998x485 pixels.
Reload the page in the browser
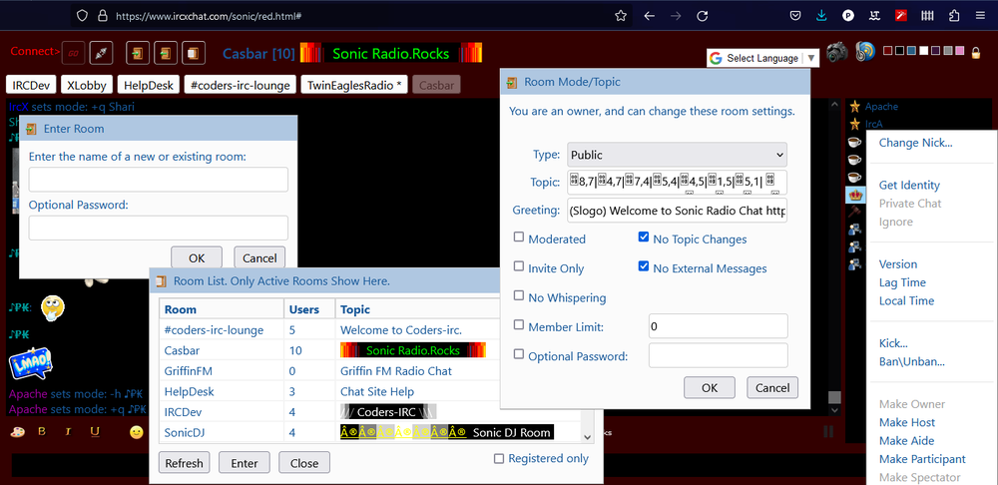tap(702, 16)
